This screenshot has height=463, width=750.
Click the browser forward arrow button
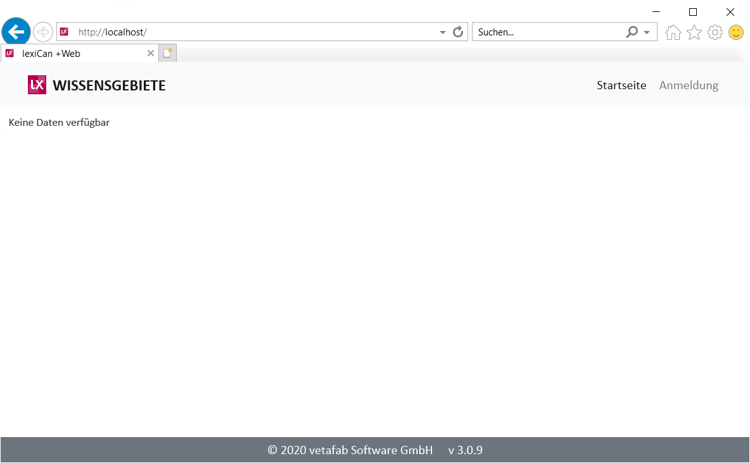(x=43, y=32)
